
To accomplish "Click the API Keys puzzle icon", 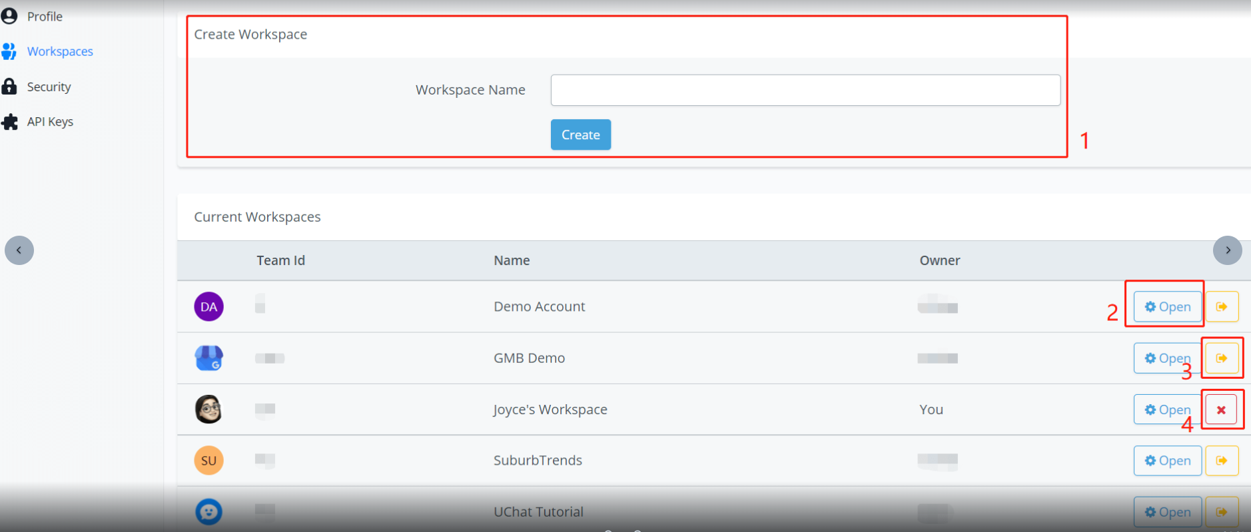I will [9, 122].
